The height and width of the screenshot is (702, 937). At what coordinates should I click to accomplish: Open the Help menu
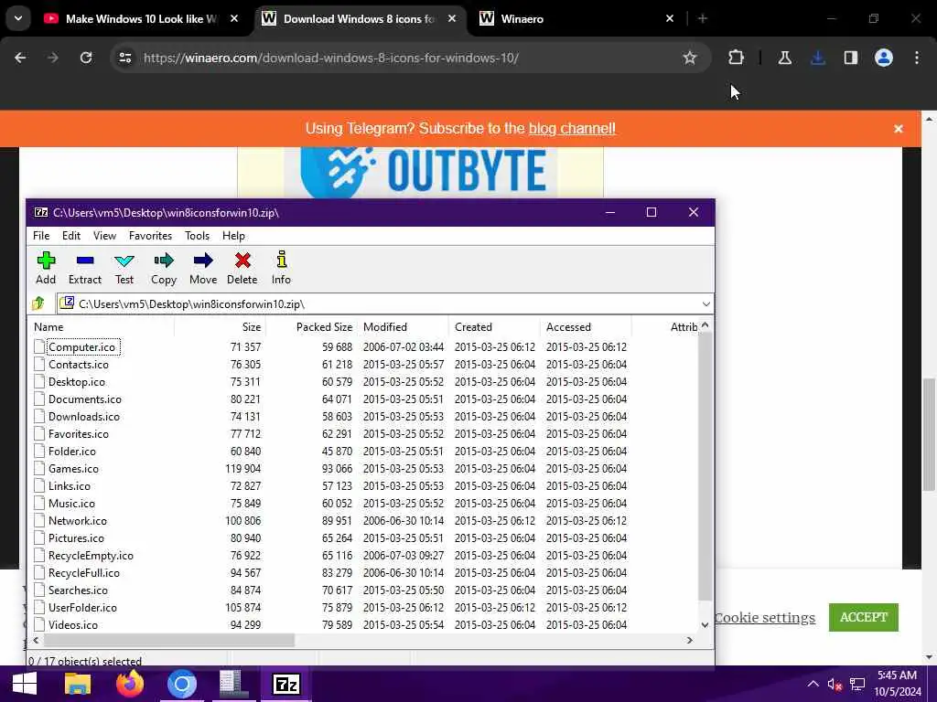[x=233, y=236]
